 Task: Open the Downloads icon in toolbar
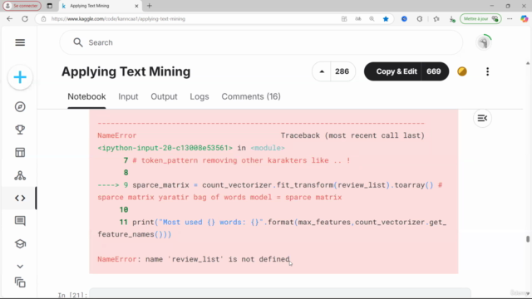pyautogui.click(x=452, y=19)
